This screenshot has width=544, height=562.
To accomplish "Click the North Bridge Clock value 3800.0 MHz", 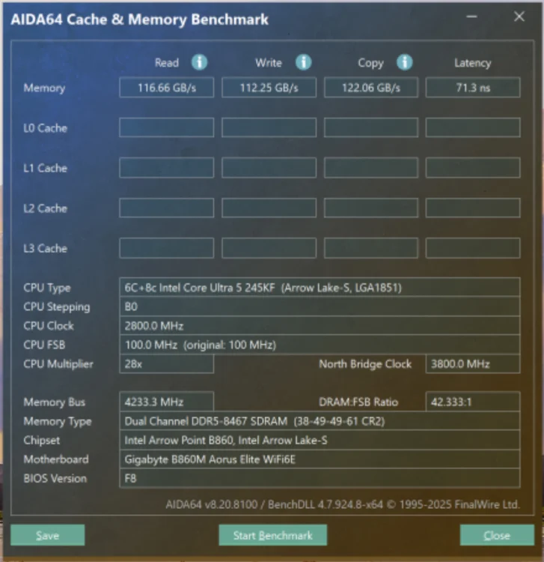I will click(472, 364).
